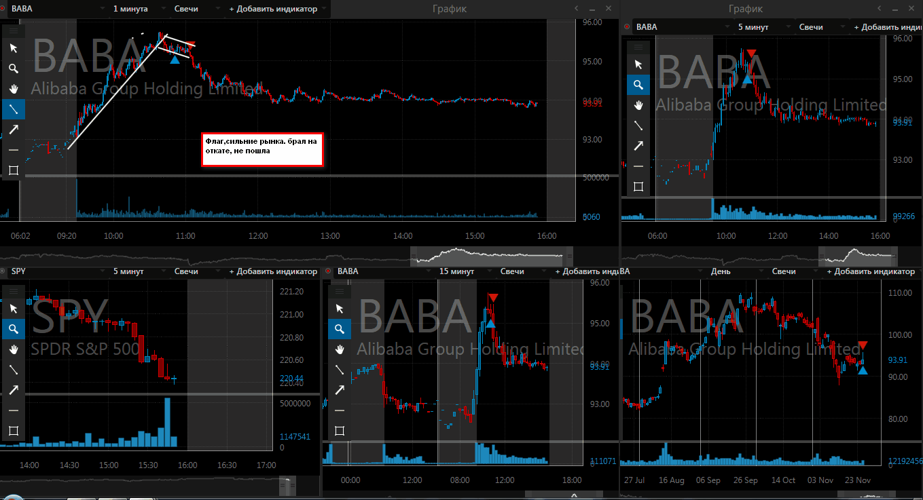Select the horizontal line tool on the 5-minute BABA chart
Viewport: 923px width, 500px height.
click(x=638, y=166)
